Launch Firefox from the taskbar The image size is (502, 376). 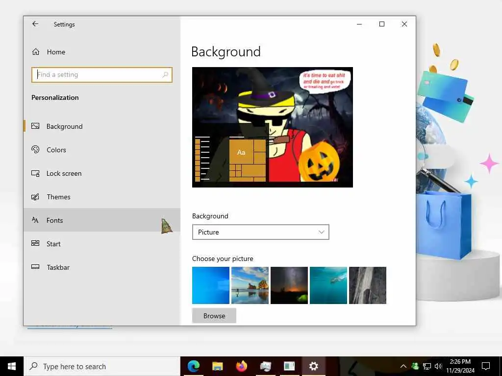tap(241, 366)
